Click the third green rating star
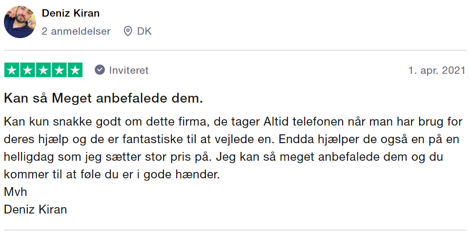 coord(43,70)
